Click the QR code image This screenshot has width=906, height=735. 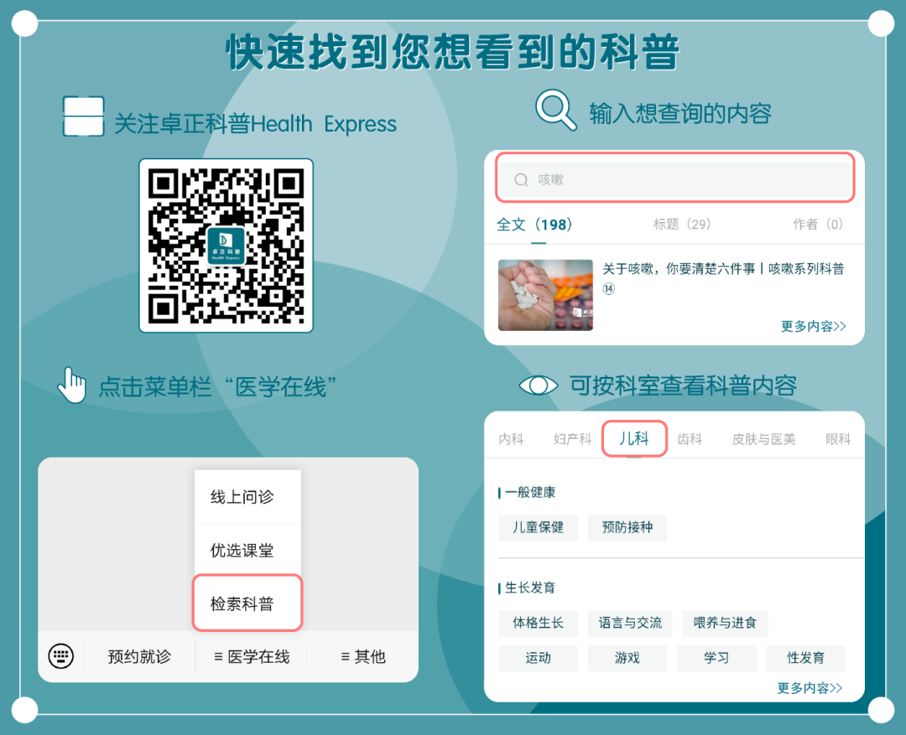[226, 246]
